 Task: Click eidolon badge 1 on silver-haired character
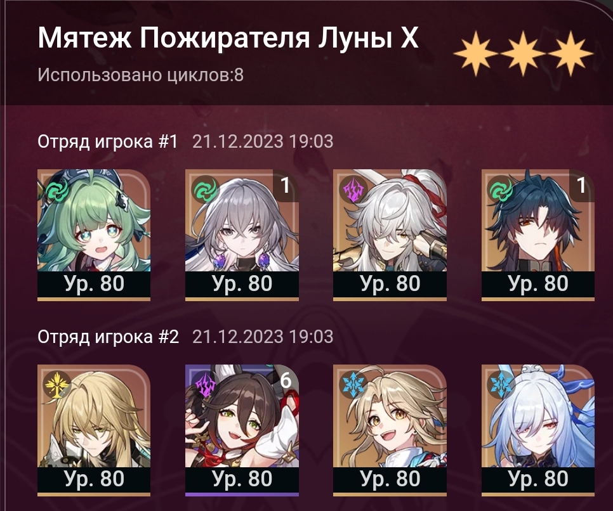pyautogui.click(x=286, y=185)
